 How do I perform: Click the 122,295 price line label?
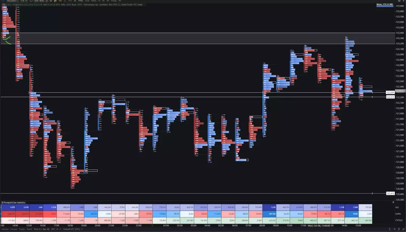390,92
